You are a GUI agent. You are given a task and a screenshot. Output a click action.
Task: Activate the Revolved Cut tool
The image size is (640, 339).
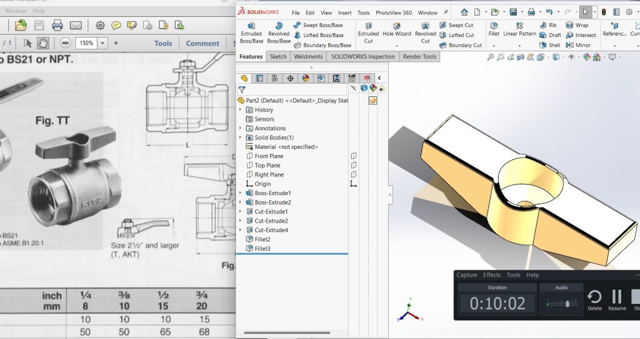click(x=425, y=33)
